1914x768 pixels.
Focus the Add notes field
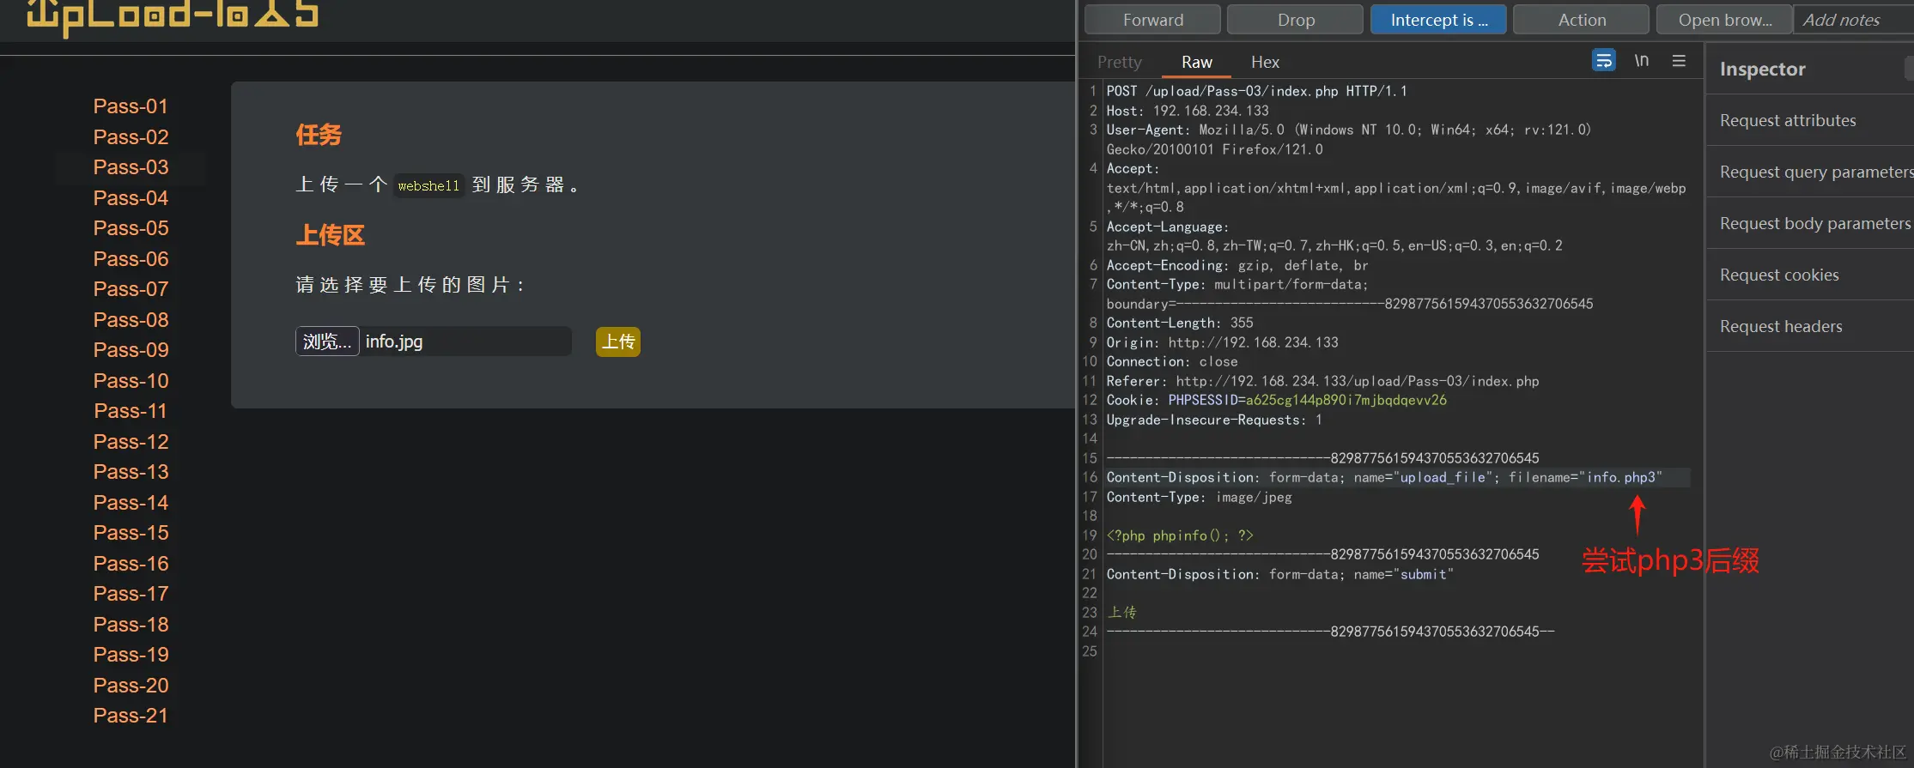(x=1855, y=19)
